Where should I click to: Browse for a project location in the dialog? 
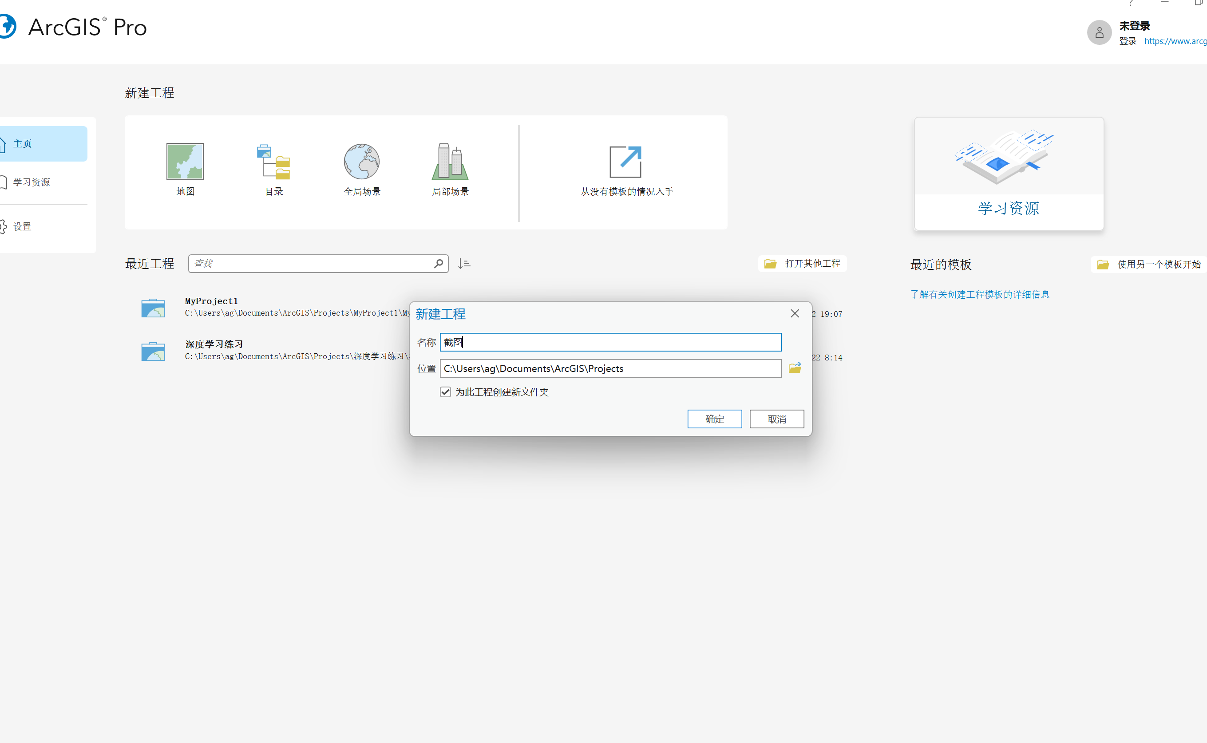coord(794,368)
